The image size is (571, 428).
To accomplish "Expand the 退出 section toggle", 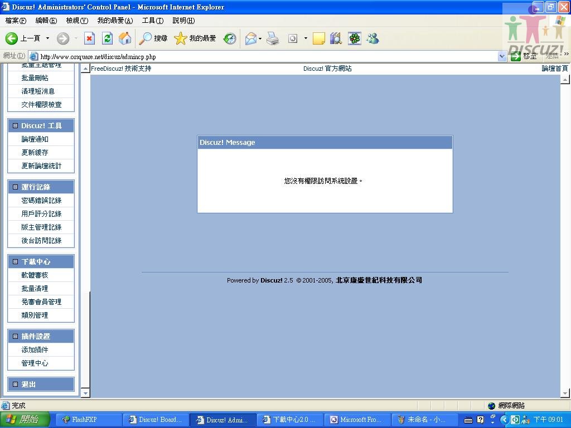I will coord(15,384).
